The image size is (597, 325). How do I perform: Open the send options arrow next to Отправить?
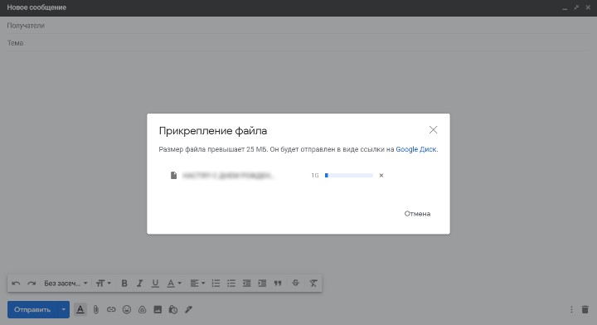pyautogui.click(x=64, y=309)
